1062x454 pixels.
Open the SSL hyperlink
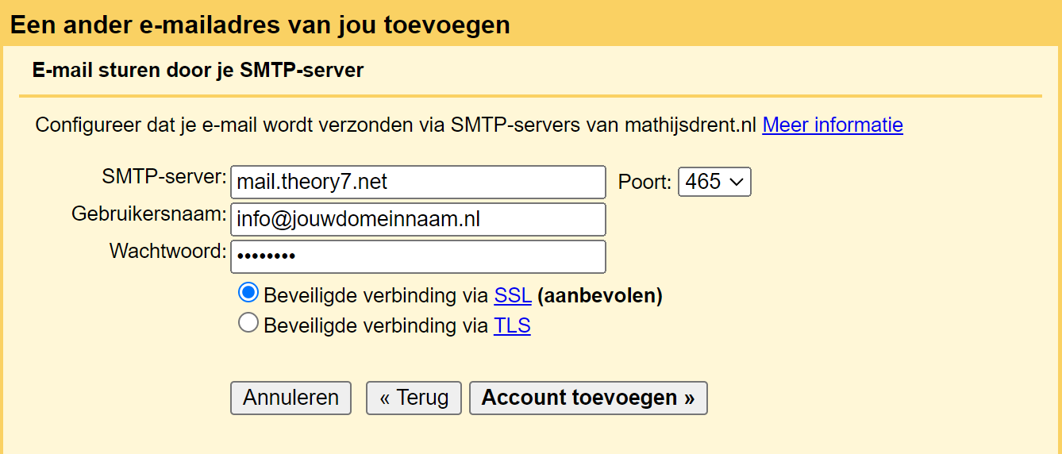tap(512, 296)
